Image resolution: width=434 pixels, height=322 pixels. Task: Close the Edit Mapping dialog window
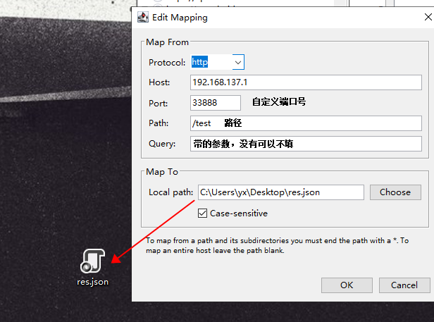click(428, 17)
